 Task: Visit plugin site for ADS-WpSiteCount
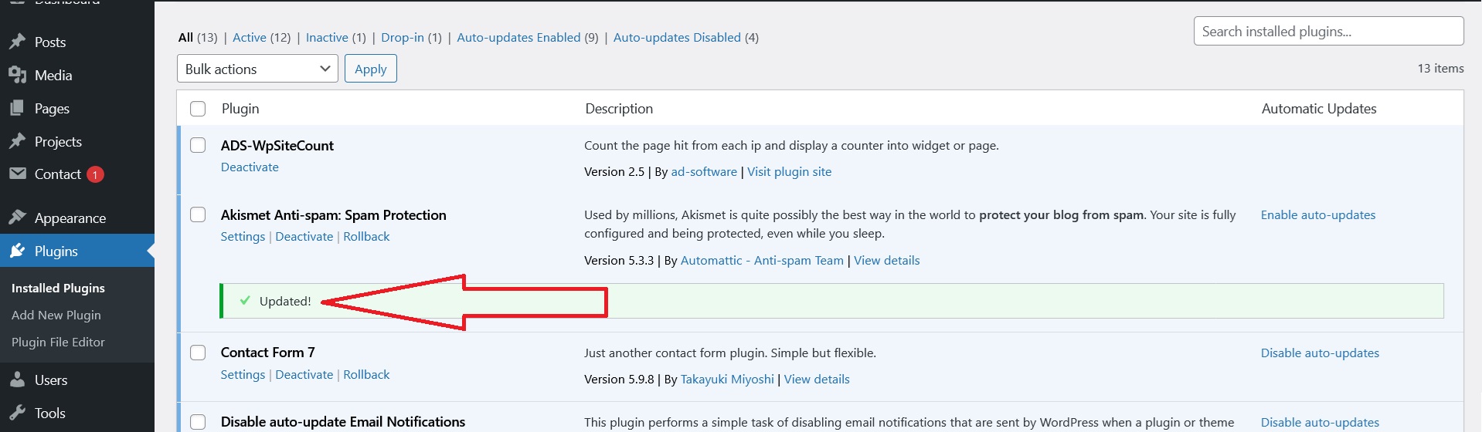click(789, 171)
